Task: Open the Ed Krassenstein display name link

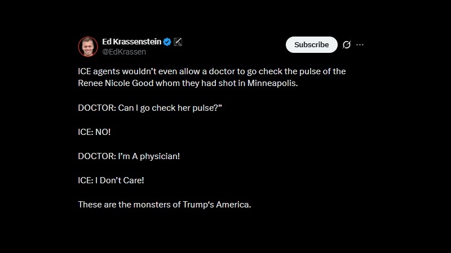Action: point(131,42)
